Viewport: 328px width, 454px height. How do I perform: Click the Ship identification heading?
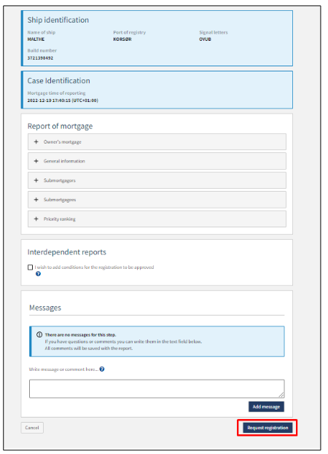(x=58, y=20)
